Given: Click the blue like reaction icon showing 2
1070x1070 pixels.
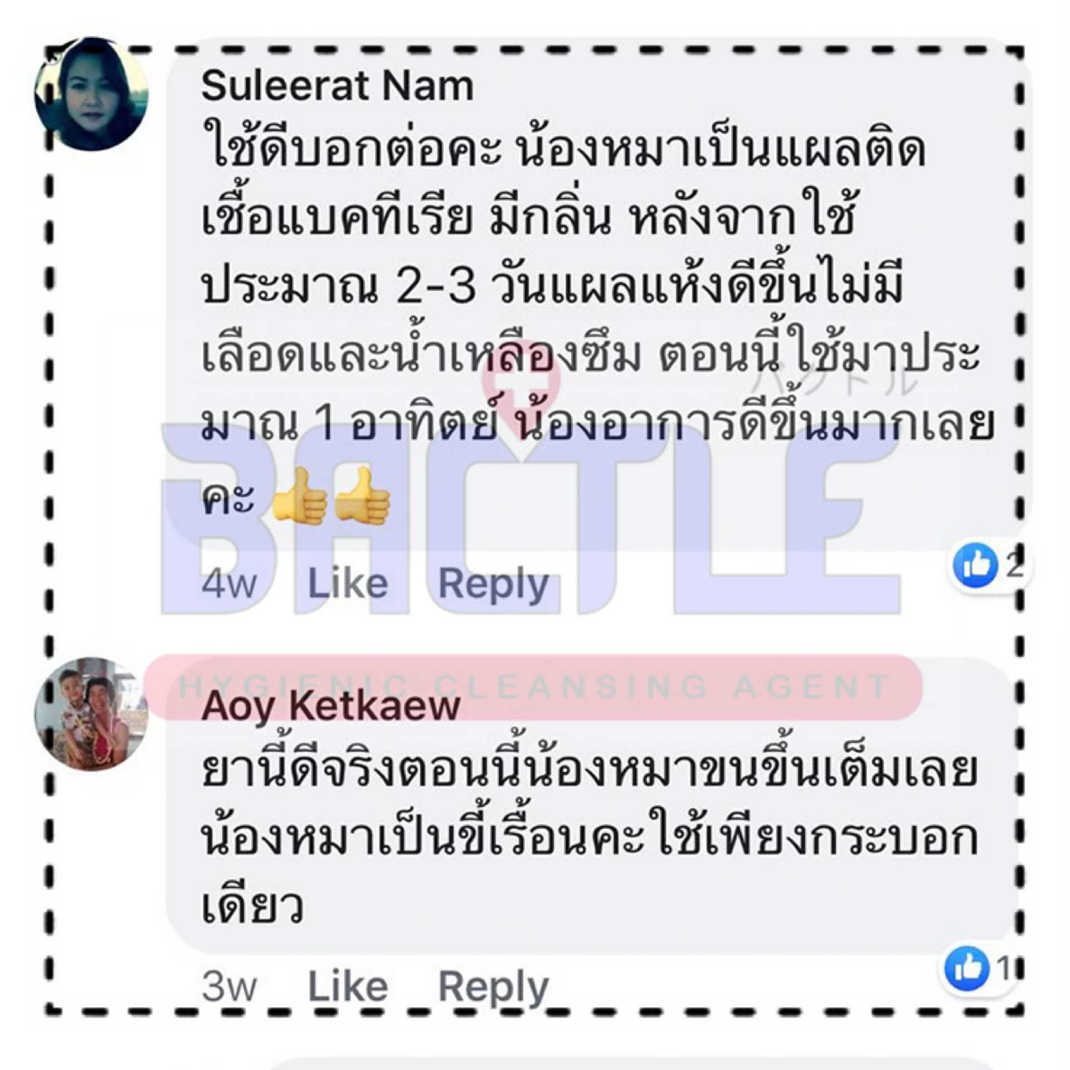Looking at the screenshot, I should 975,566.
